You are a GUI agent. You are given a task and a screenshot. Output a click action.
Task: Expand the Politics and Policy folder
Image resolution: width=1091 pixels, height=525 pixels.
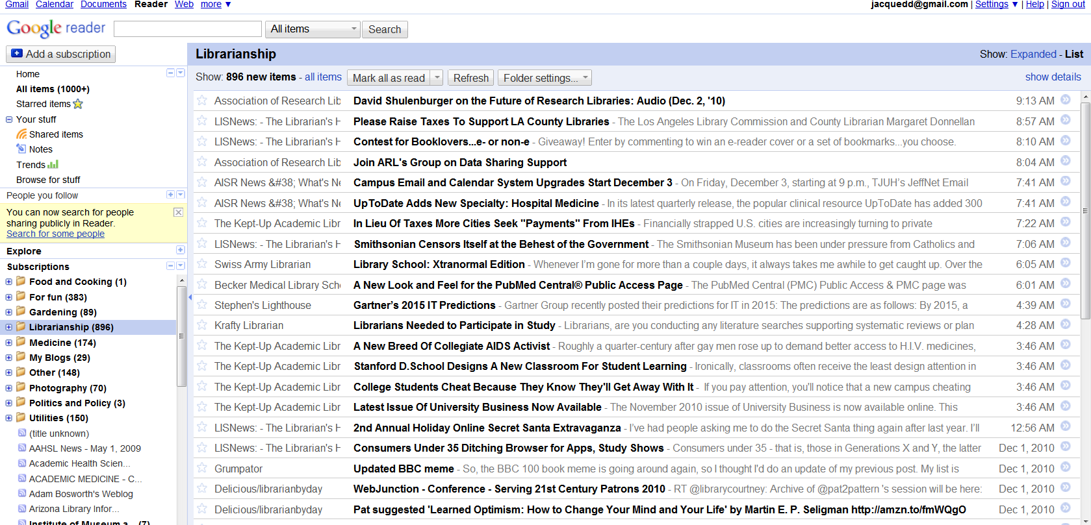pos(8,403)
